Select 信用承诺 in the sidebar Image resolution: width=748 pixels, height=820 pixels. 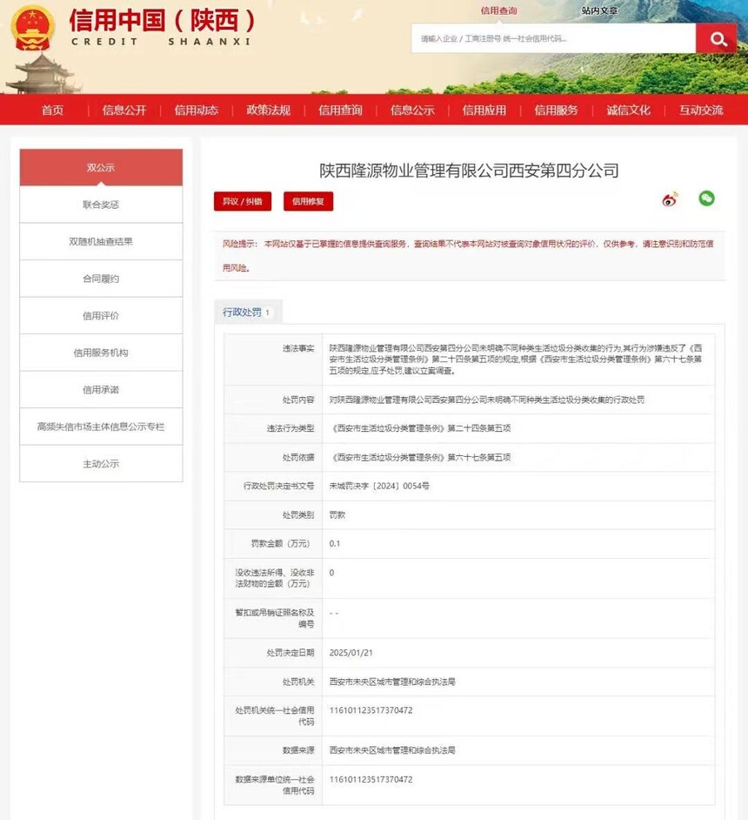tap(101, 390)
